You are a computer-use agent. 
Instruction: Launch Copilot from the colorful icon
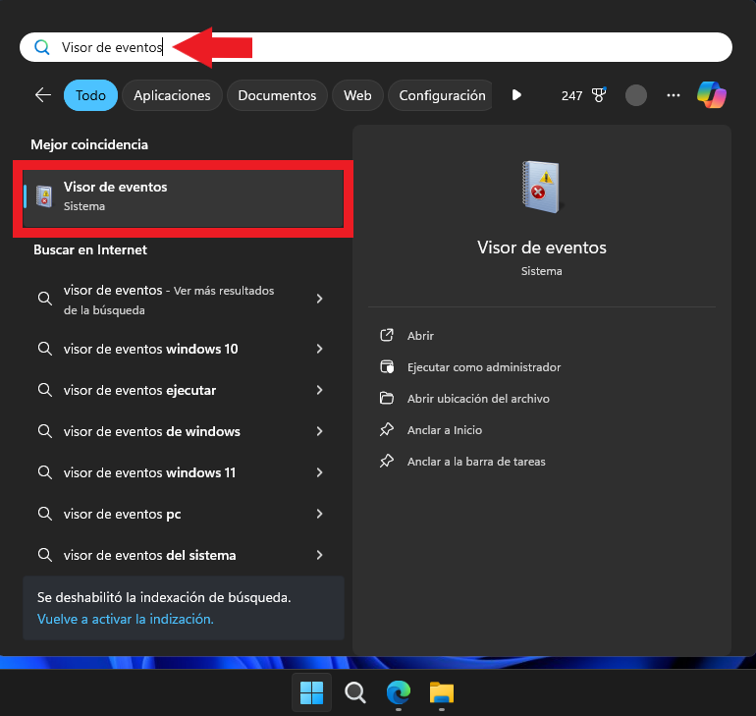point(712,95)
